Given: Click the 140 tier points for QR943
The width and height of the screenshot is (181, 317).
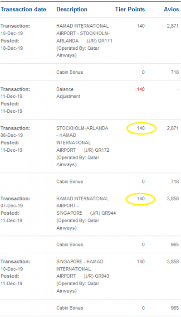Looking at the screenshot, I should [x=141, y=262].
